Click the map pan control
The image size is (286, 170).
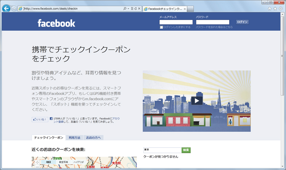click(37, 162)
